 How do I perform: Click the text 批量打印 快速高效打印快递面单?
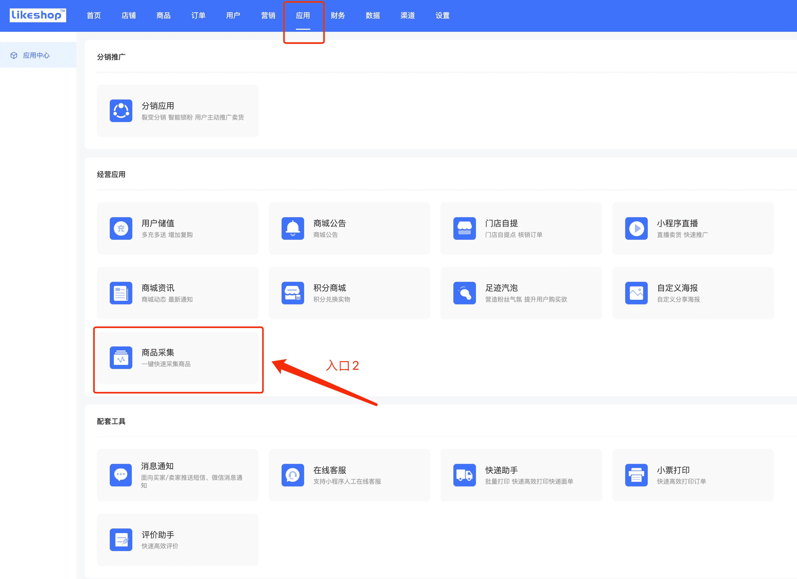pyautogui.click(x=529, y=481)
